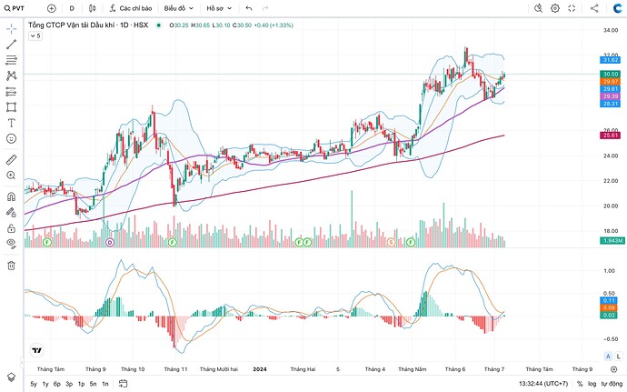Expand the Hồ sơ dropdown
Screen dimensions: 627x392
click(x=219, y=7)
